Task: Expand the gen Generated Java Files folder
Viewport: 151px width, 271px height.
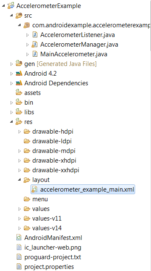Action: point(11,64)
